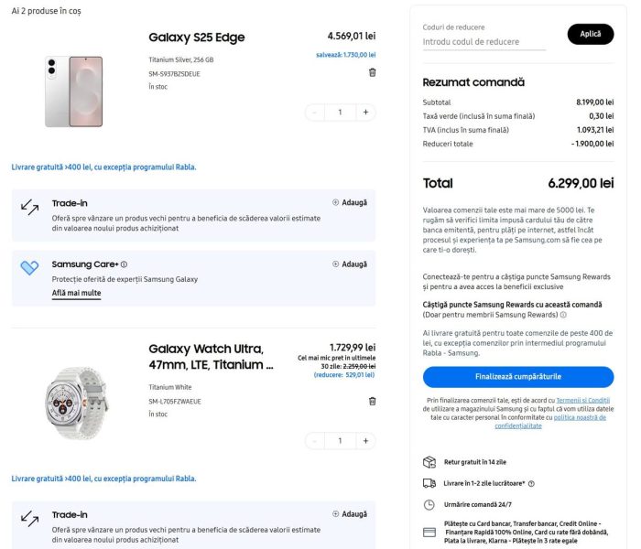Screen dimensions: 641x549
Task: Click Galaxy S25 Edge product thumbnail
Action: (74, 91)
